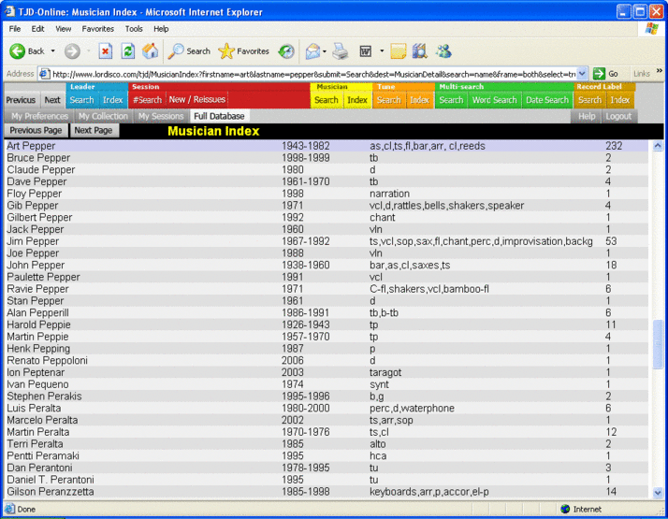Select the Gilson Peranzzetta entry
Image resolution: width=668 pixels, height=519 pixels.
pos(326,491)
